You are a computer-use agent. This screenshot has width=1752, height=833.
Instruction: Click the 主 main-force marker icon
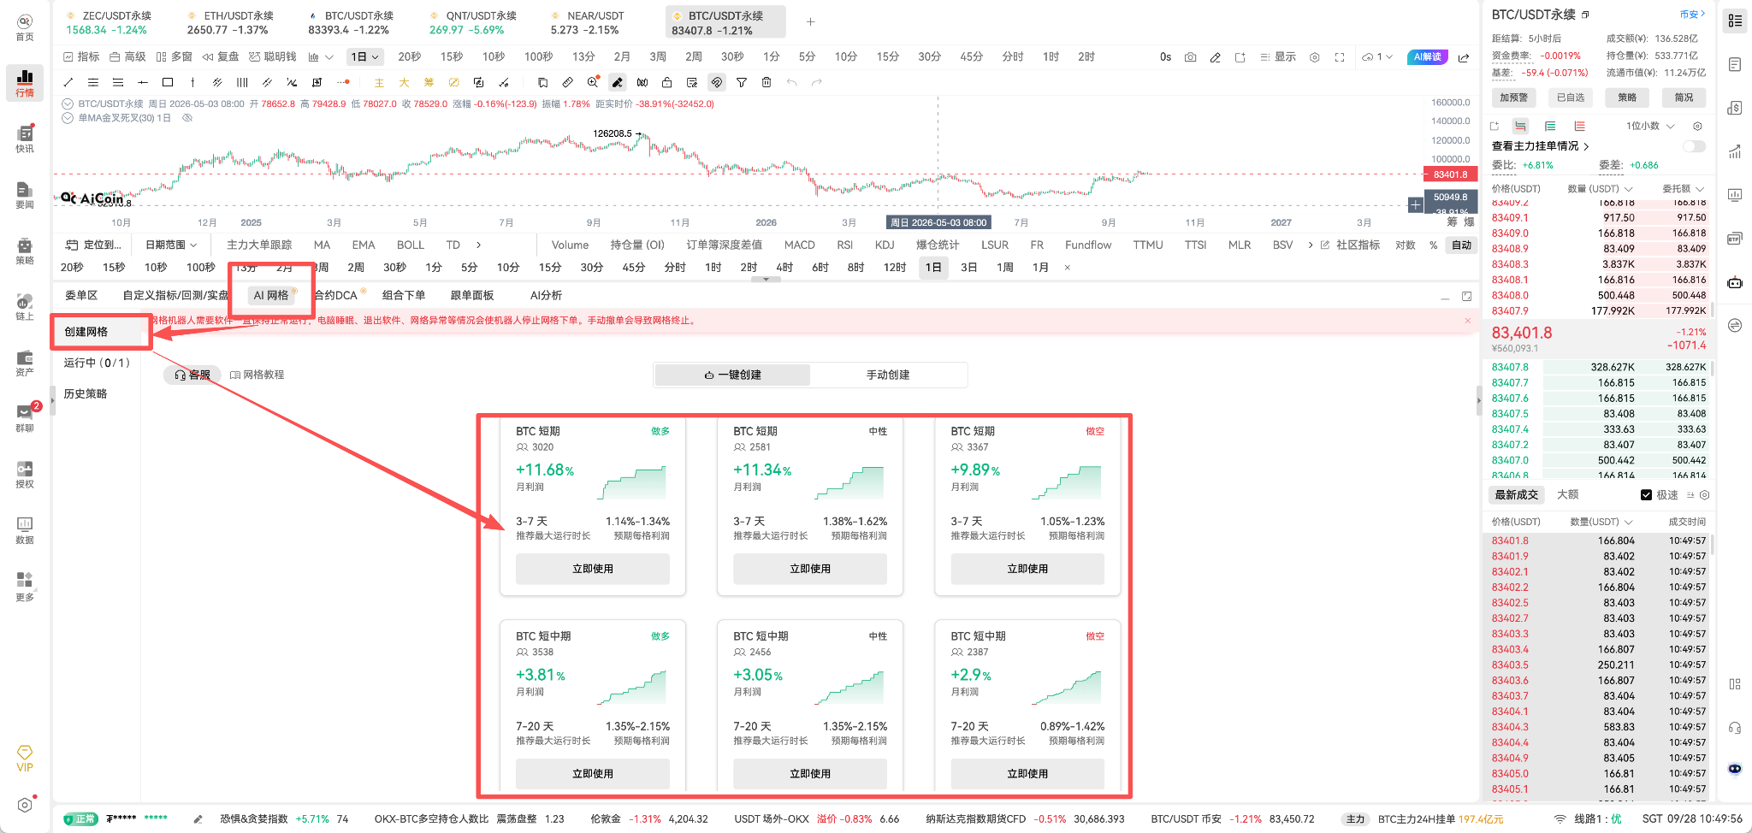pos(379,82)
